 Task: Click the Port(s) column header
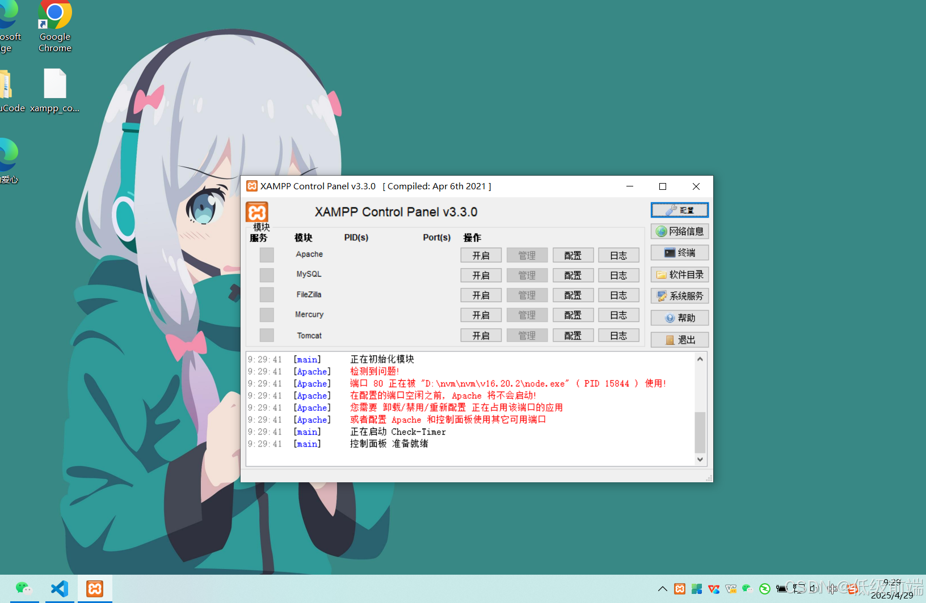point(437,237)
